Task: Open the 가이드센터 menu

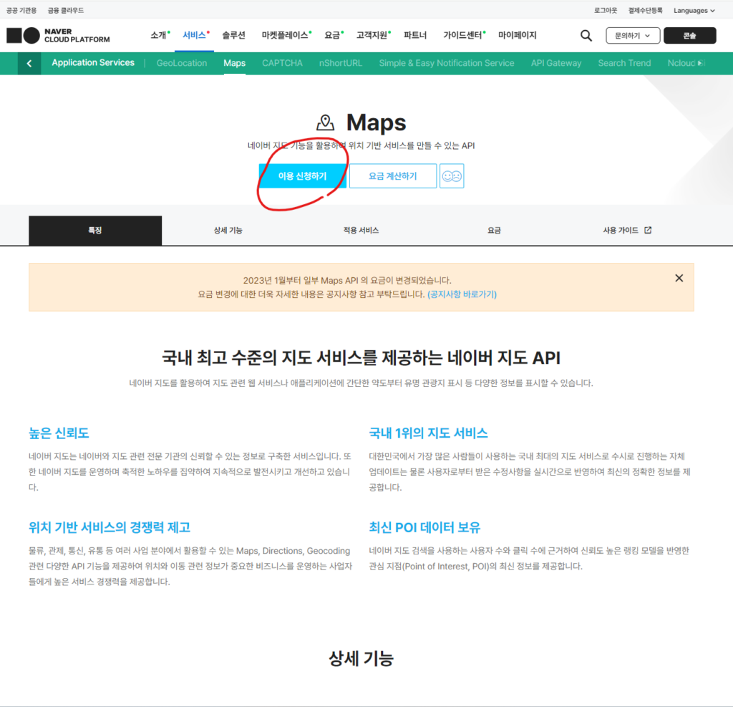Action: point(464,35)
